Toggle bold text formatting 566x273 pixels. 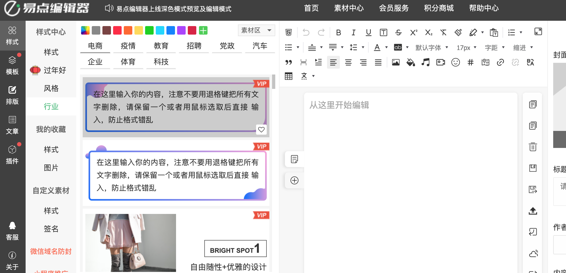[x=338, y=32]
